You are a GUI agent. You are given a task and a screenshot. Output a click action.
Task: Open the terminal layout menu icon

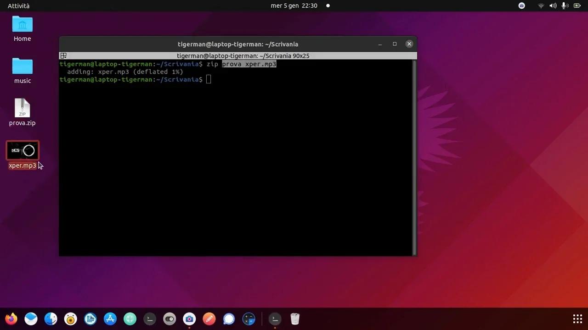[63, 56]
